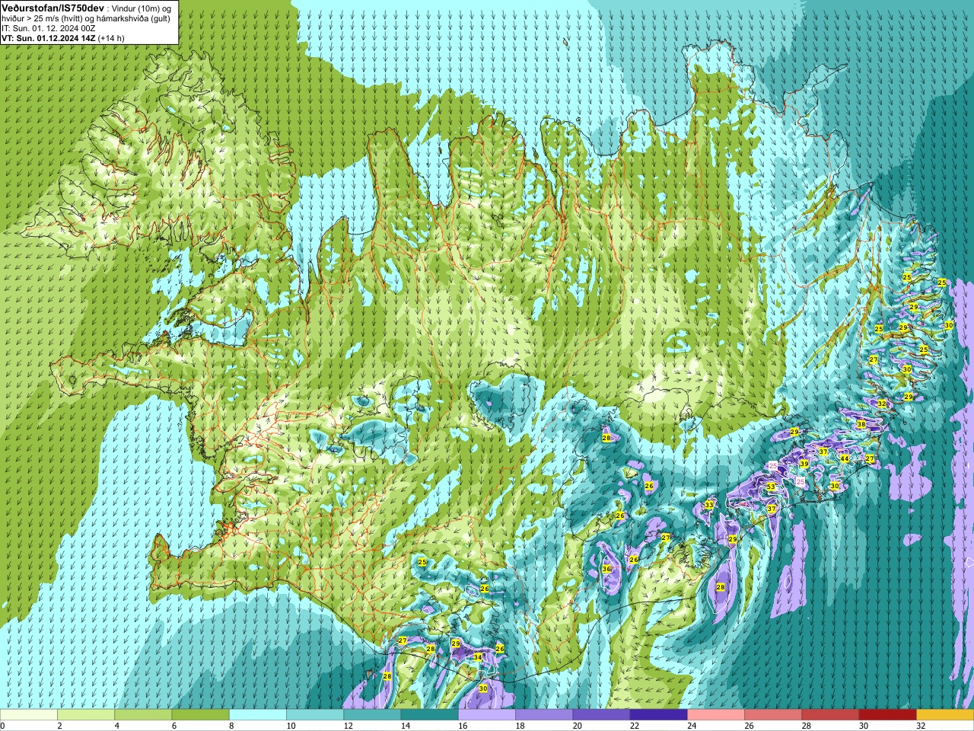Pick the indigo 22–24 m/s legend swatch

tap(658, 715)
